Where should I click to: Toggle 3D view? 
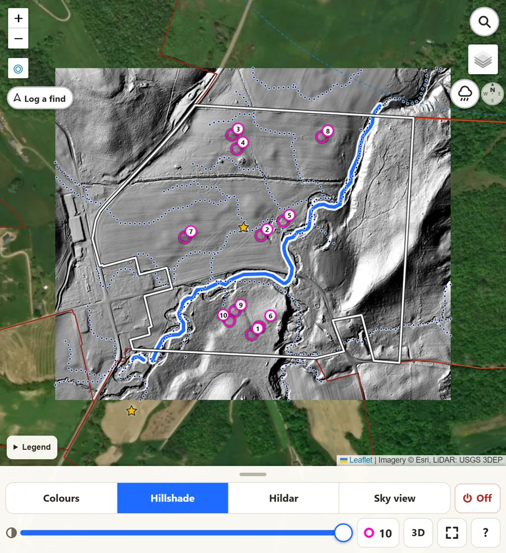click(x=418, y=533)
